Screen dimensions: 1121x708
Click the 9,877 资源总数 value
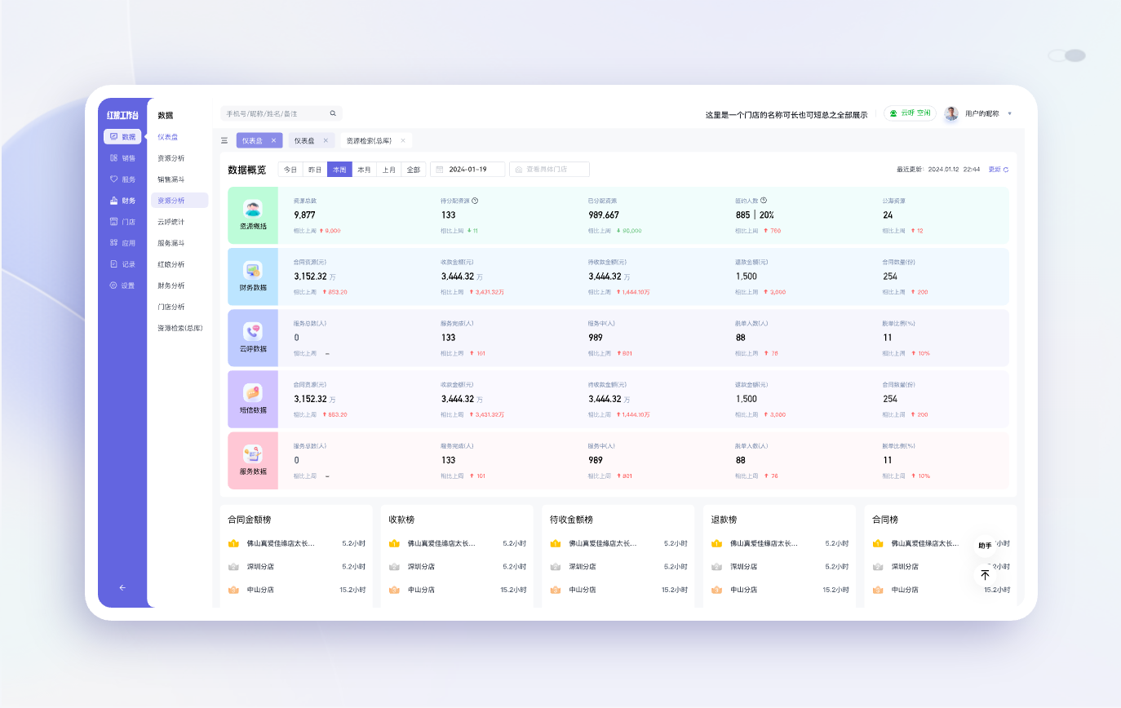304,215
